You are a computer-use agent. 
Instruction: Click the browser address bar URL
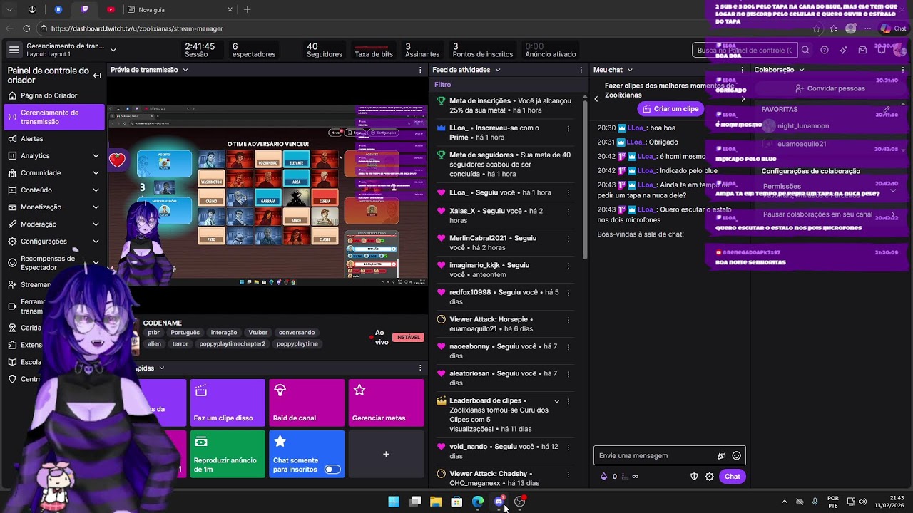coord(137,28)
